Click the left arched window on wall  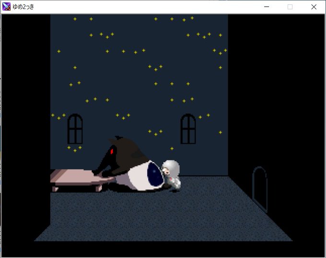[75, 129]
